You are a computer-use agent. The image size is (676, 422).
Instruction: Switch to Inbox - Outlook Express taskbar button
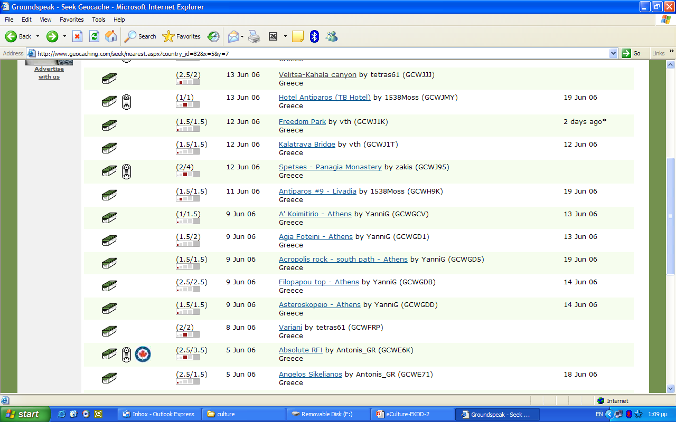(x=160, y=414)
